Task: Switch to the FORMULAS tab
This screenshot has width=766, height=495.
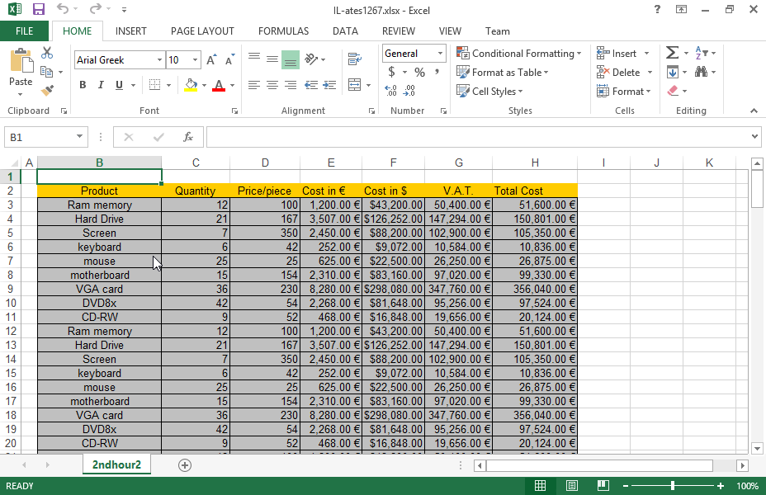Action: 283,31
